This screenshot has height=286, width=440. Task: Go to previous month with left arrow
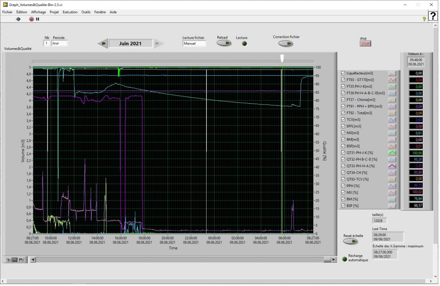pyautogui.click(x=102, y=43)
